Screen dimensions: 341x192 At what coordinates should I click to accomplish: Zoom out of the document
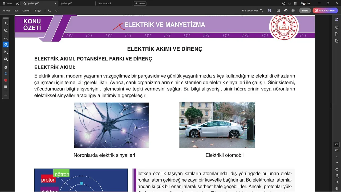(337, 188)
